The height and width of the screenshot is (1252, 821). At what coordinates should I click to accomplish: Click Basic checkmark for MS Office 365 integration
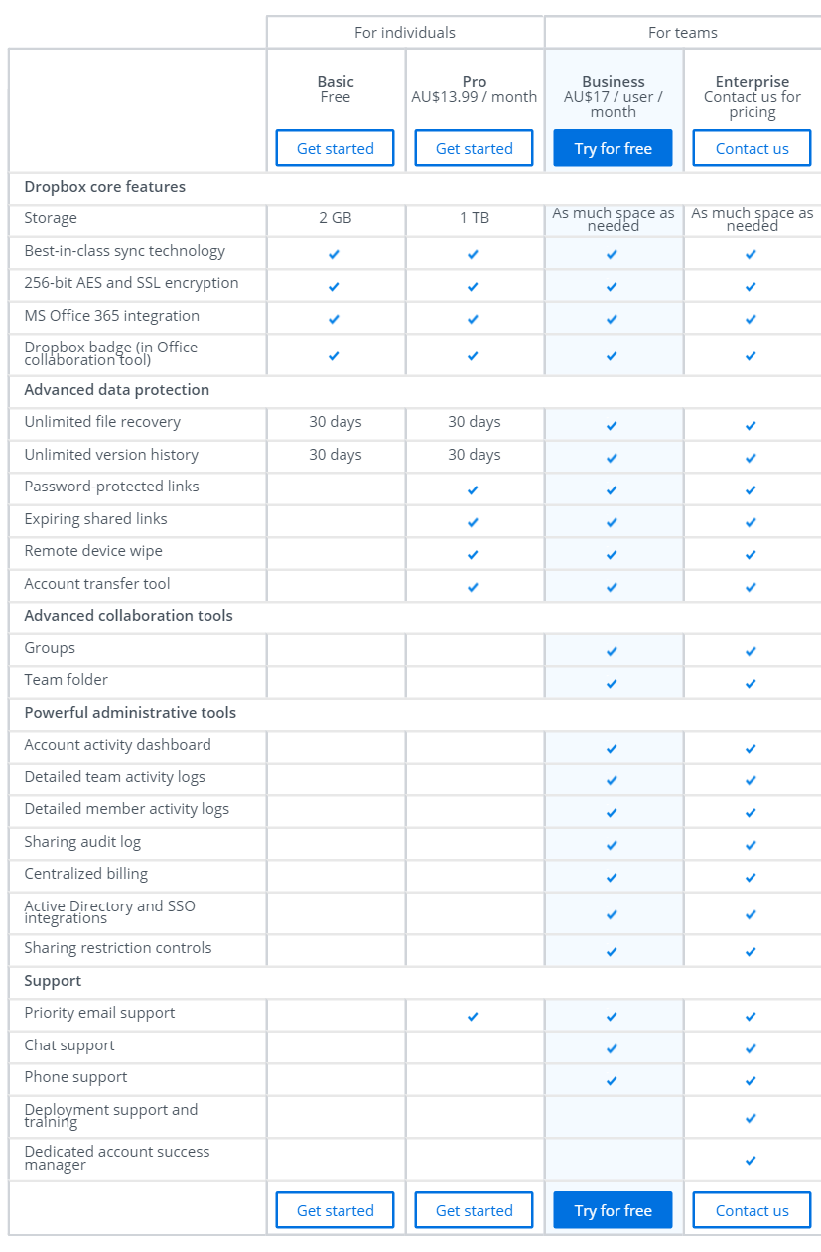(x=334, y=319)
